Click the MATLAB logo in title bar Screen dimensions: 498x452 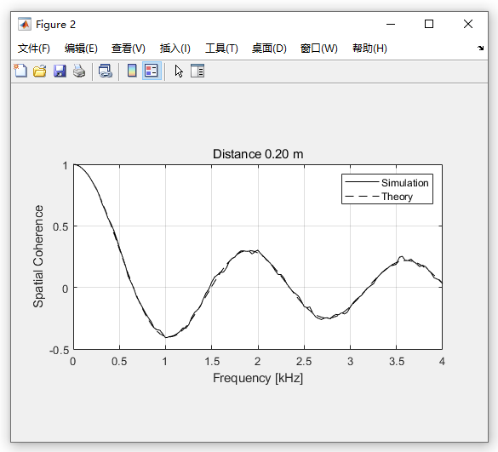click(25, 24)
